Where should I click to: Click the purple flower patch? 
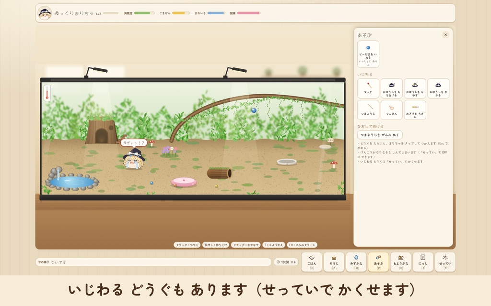[169, 151]
